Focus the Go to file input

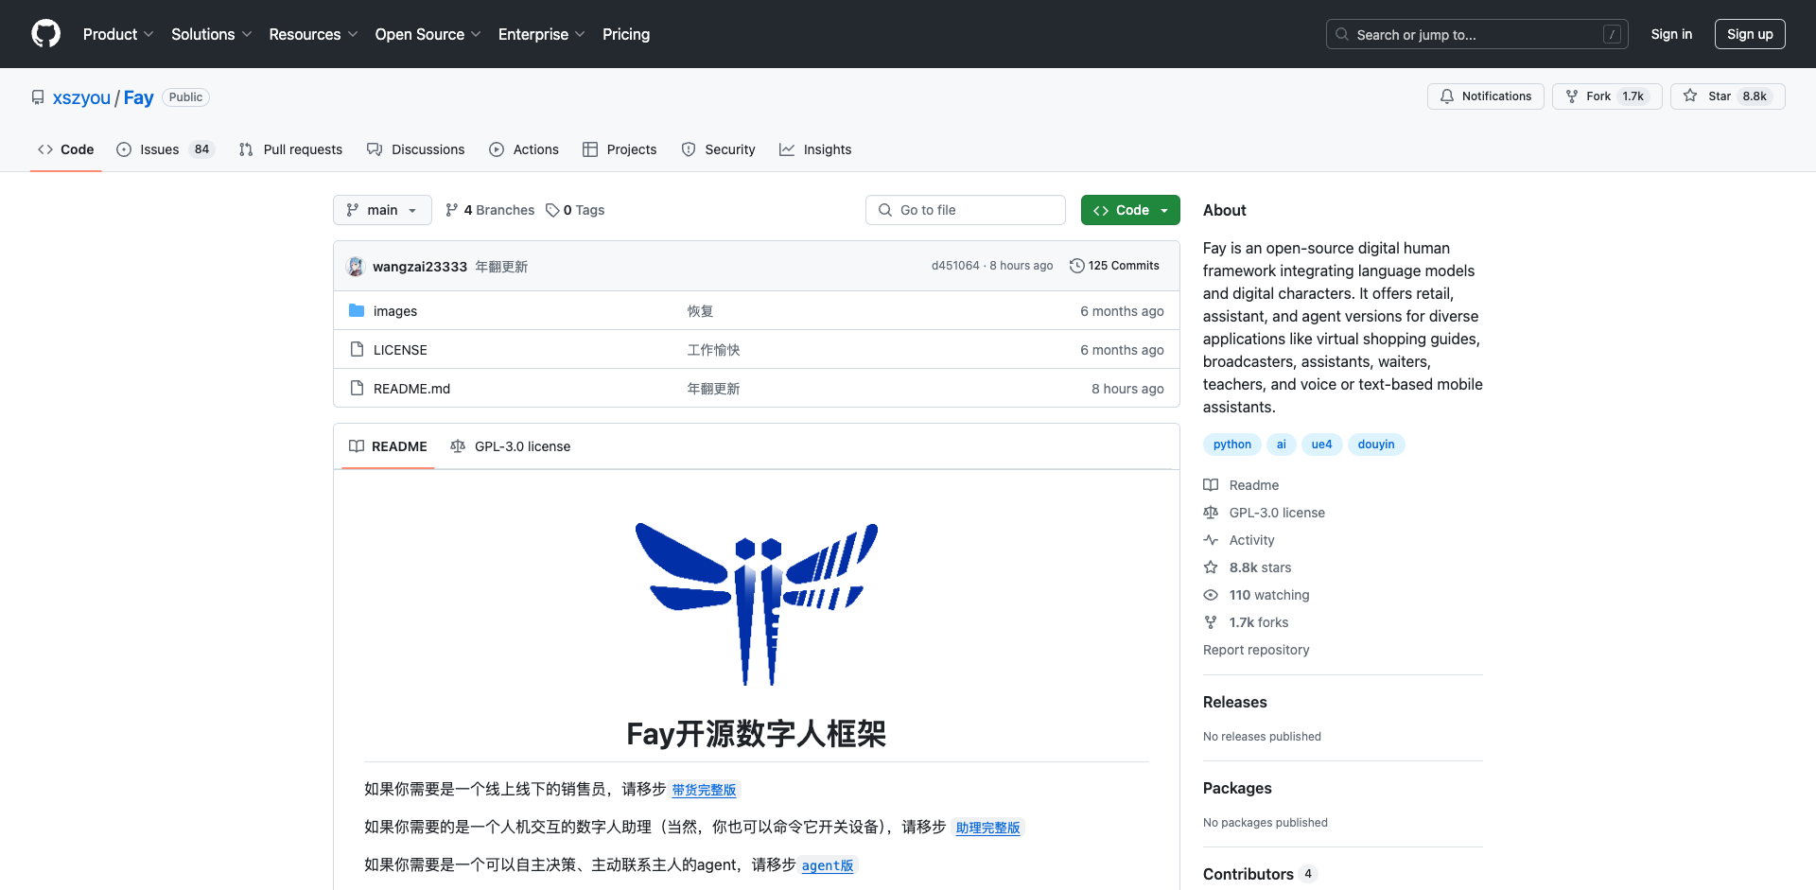pyautogui.click(x=966, y=210)
